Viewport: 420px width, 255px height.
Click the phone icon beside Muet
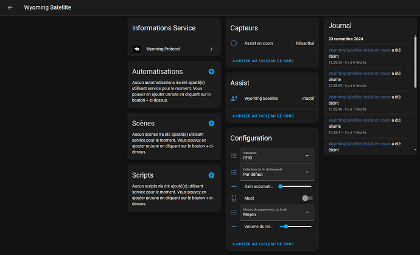(x=234, y=198)
